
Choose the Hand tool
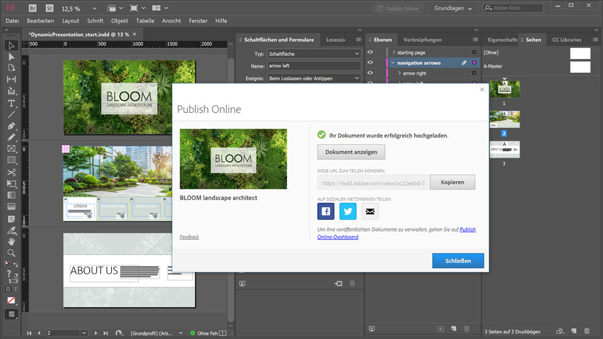pyautogui.click(x=11, y=242)
